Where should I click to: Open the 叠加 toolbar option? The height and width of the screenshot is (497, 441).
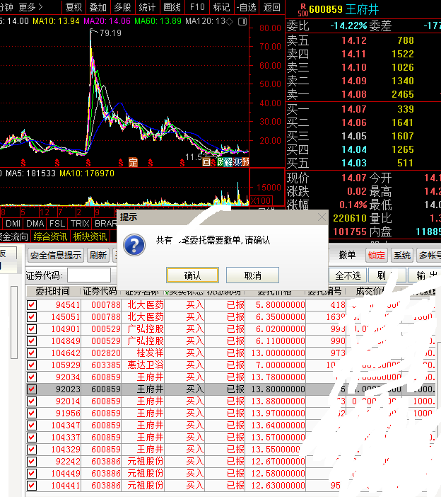(98, 7)
